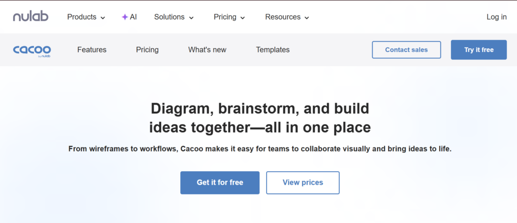517x223 pixels.
Task: Click the Log in link
Action: coord(496,17)
